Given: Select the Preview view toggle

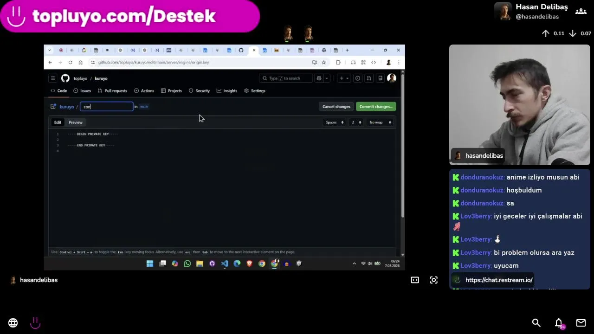Looking at the screenshot, I should click(x=76, y=122).
